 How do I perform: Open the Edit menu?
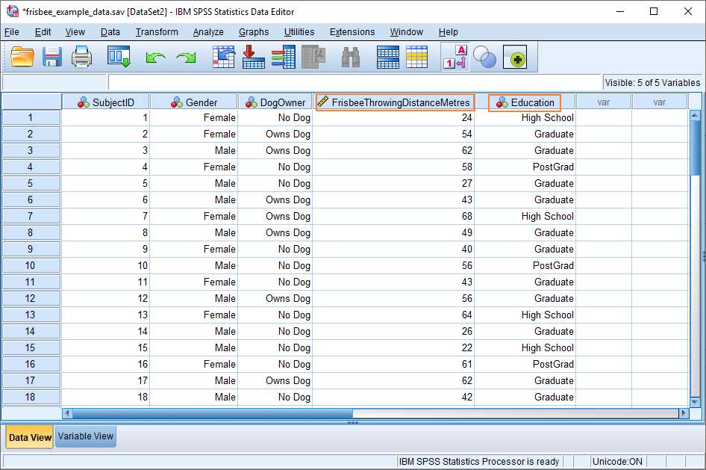[43, 32]
